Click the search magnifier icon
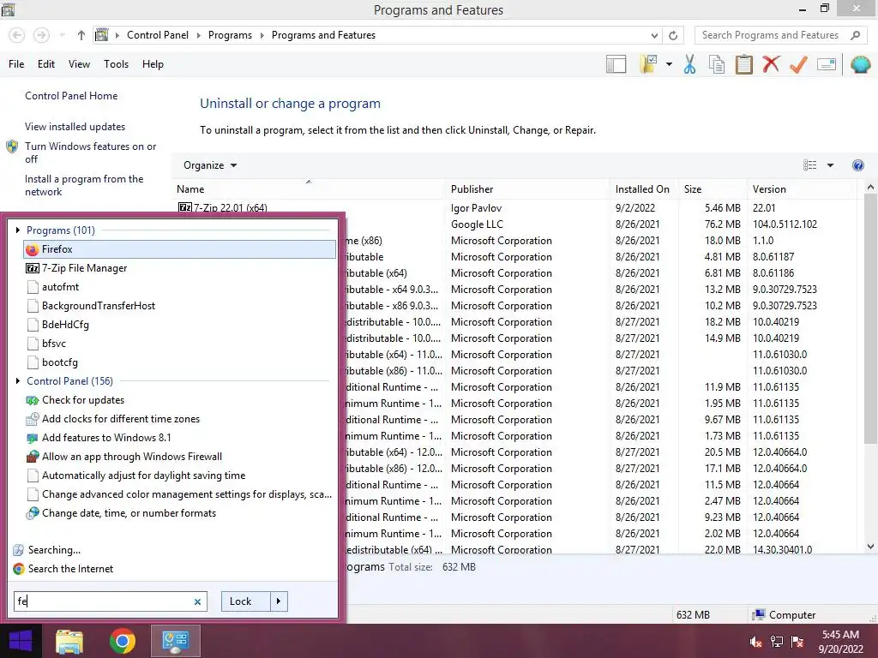878x658 pixels. [x=855, y=35]
